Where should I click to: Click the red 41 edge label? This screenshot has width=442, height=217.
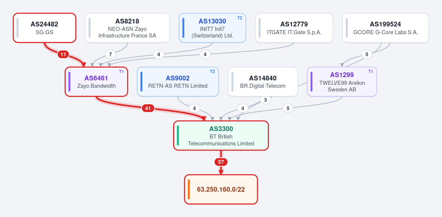[148, 108]
